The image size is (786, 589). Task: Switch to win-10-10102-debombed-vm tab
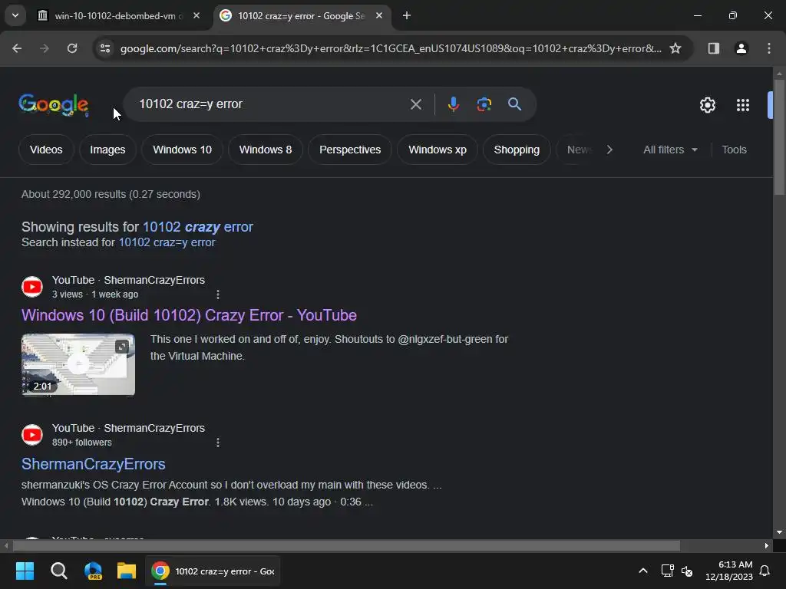[x=118, y=16]
